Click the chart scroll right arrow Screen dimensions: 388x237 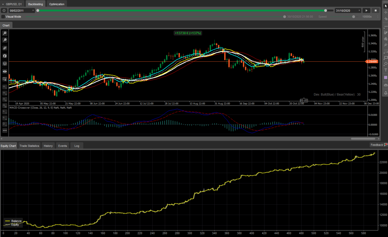pyautogui.click(x=379, y=139)
